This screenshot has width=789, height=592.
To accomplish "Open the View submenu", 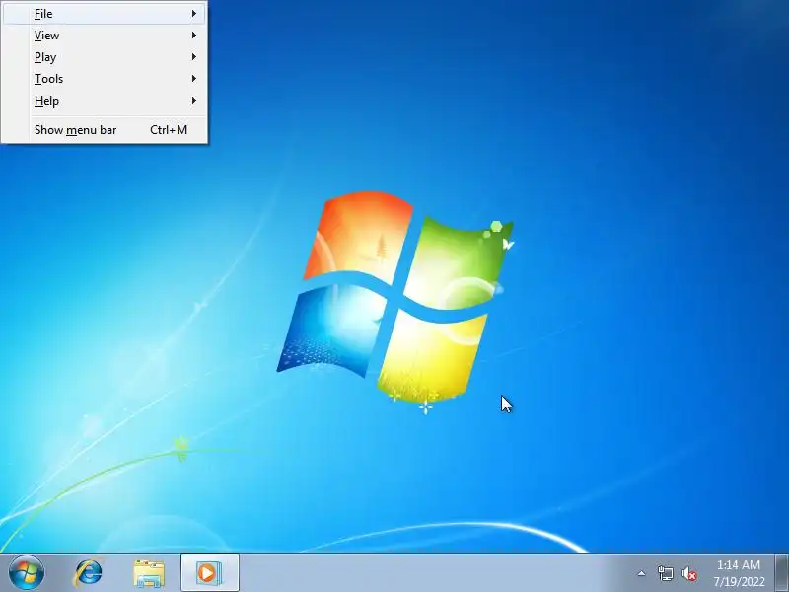I will [105, 36].
